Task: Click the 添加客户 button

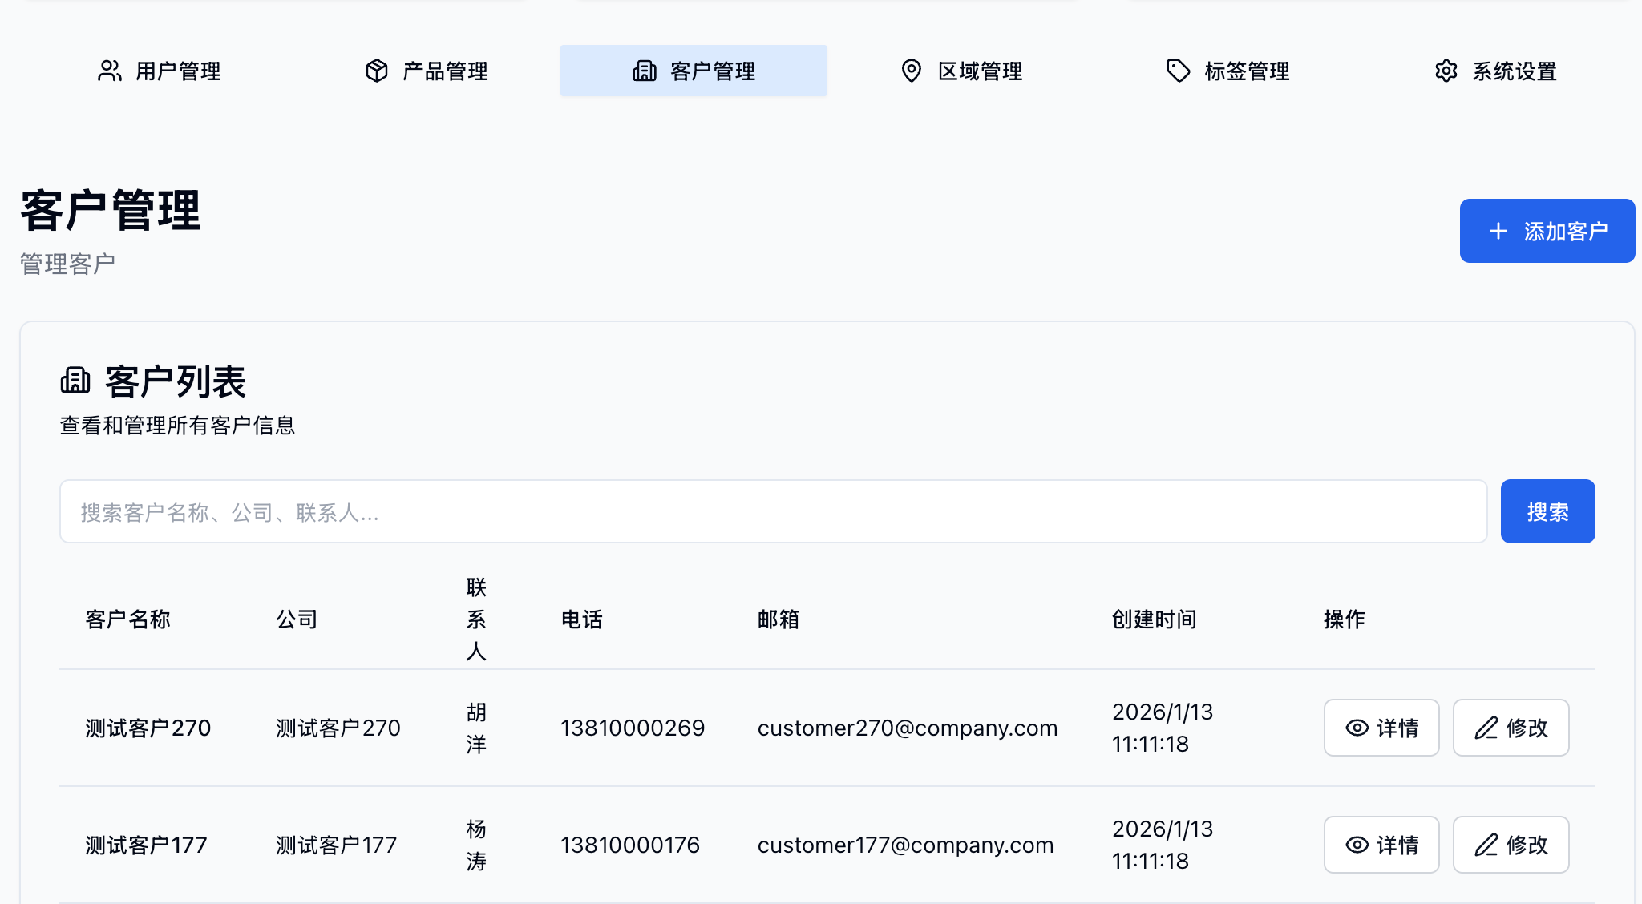Action: click(1547, 231)
